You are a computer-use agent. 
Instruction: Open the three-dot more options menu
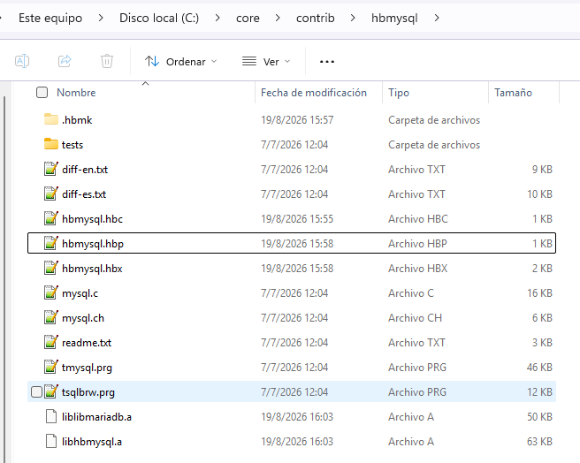click(x=327, y=61)
